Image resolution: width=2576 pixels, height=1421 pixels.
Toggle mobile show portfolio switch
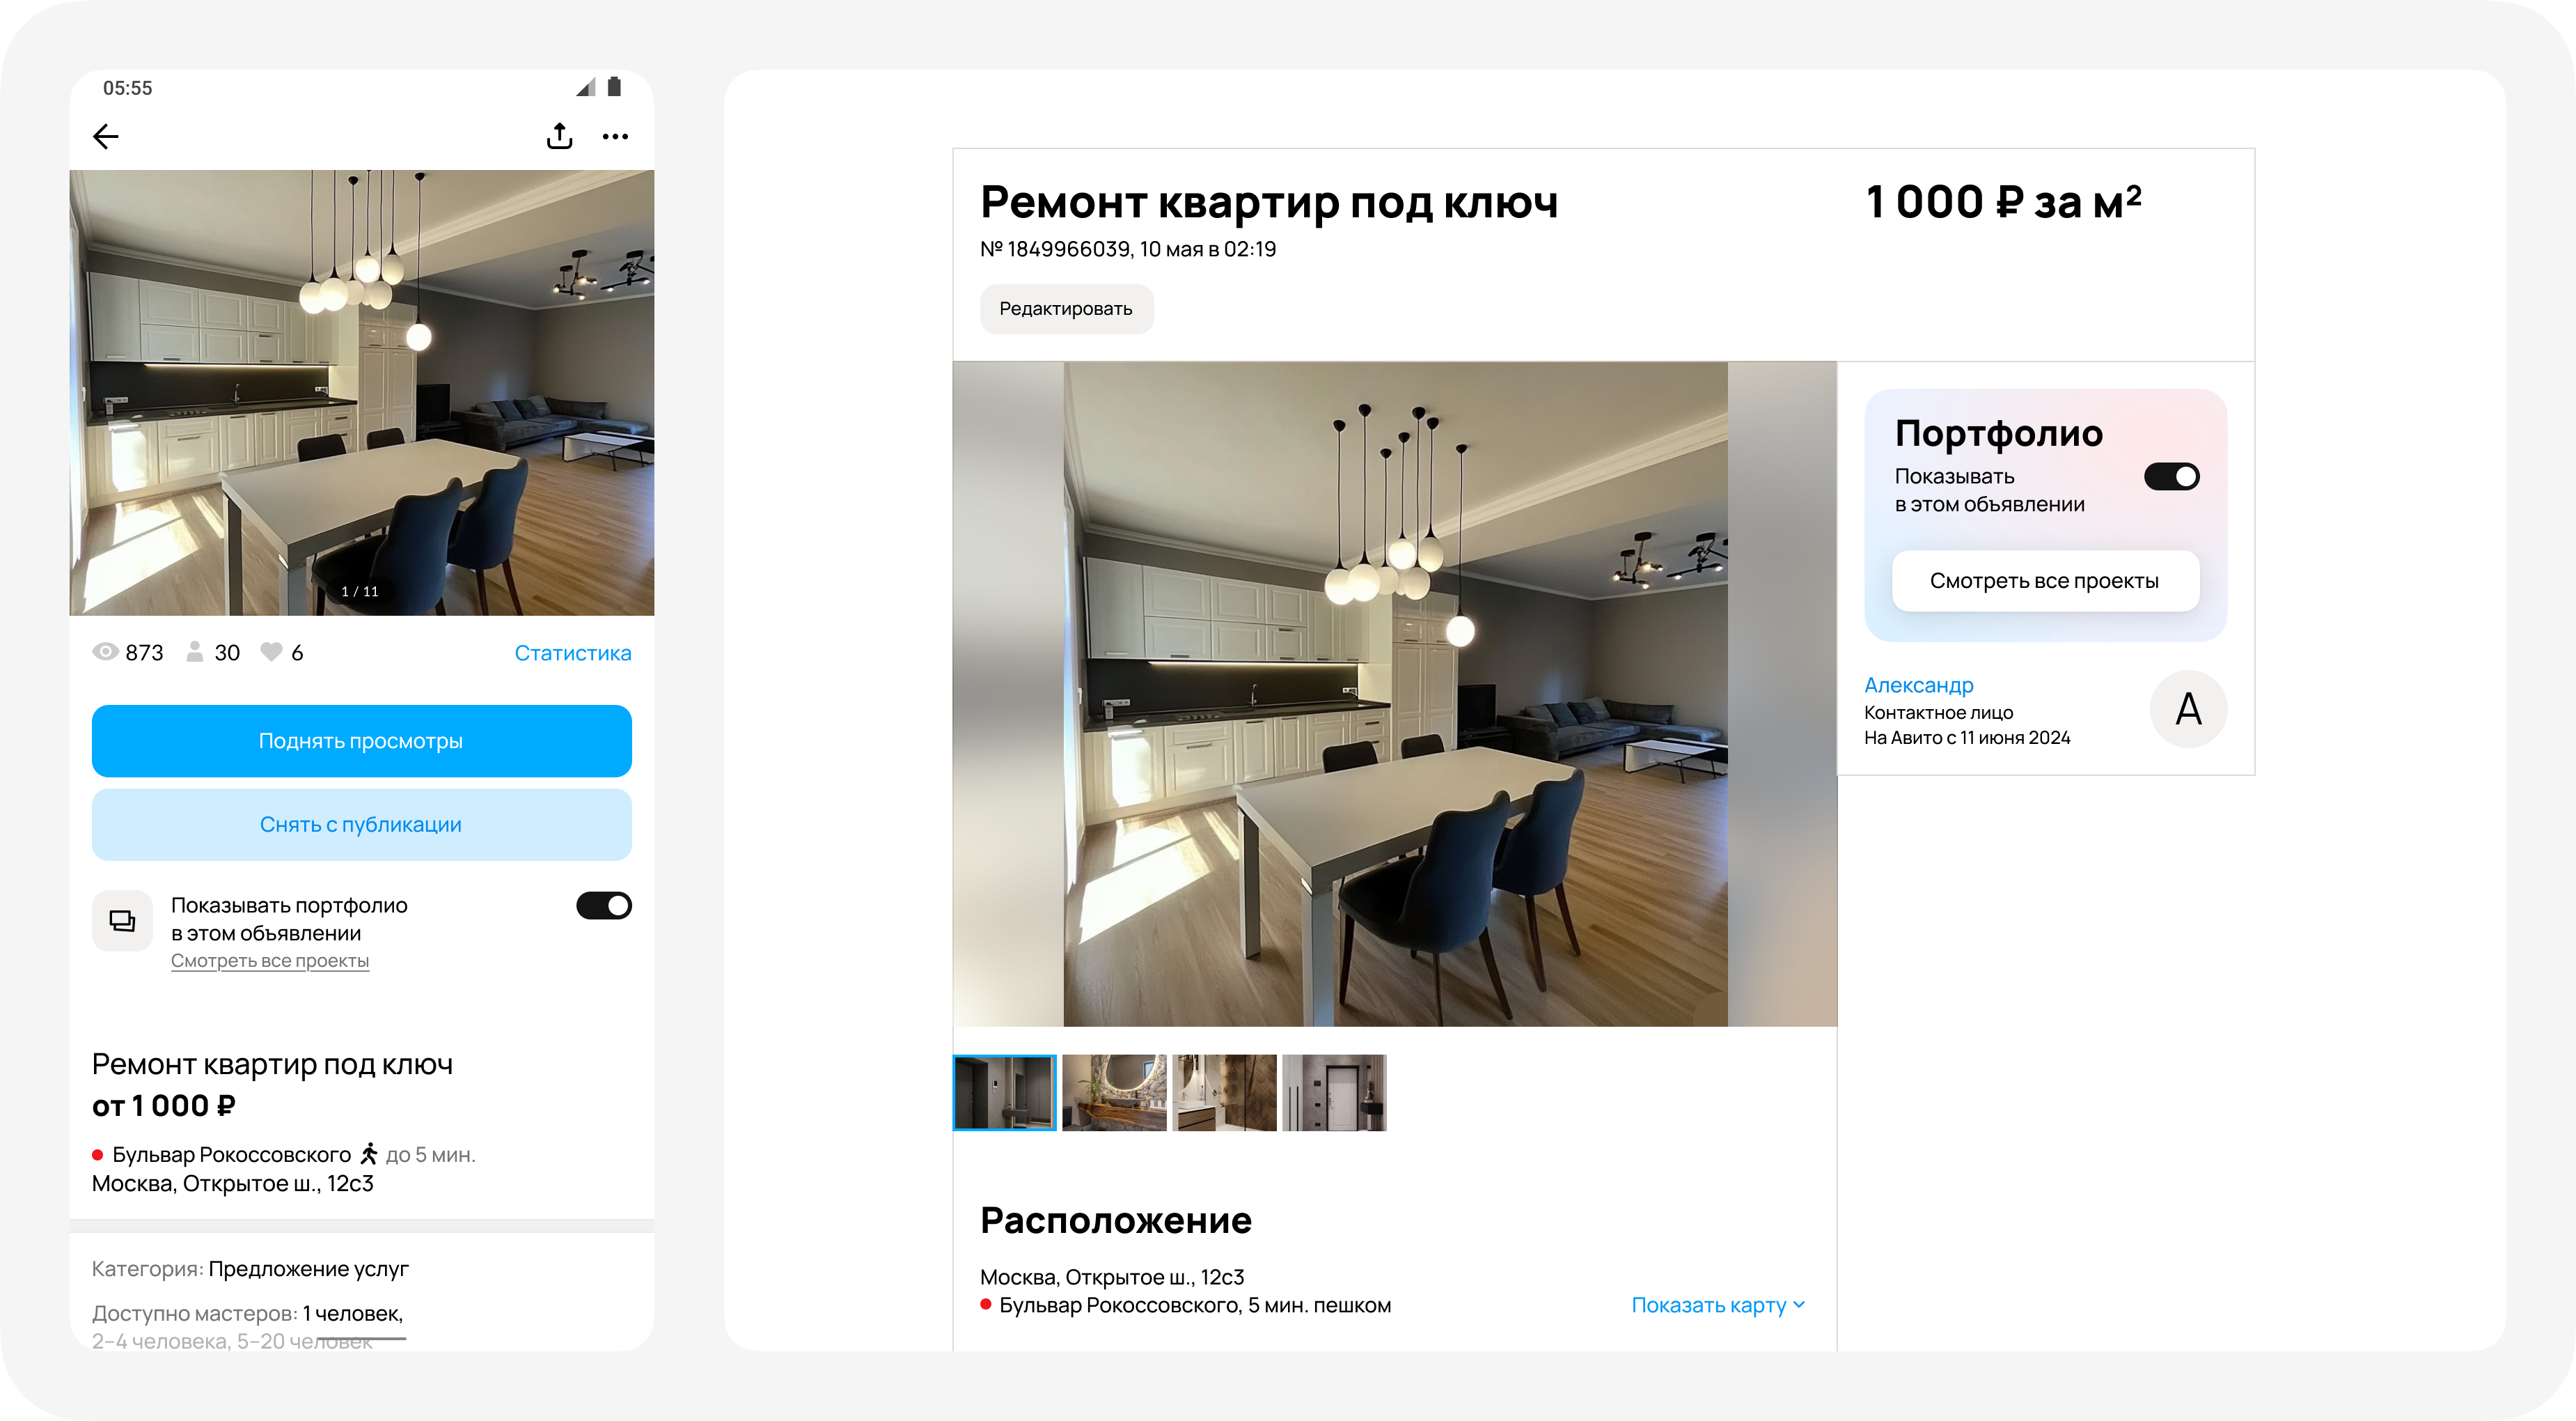tap(604, 906)
